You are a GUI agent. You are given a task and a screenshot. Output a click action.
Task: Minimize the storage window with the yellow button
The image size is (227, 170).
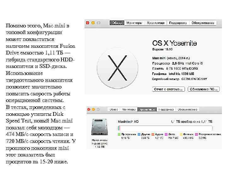coord(94,110)
